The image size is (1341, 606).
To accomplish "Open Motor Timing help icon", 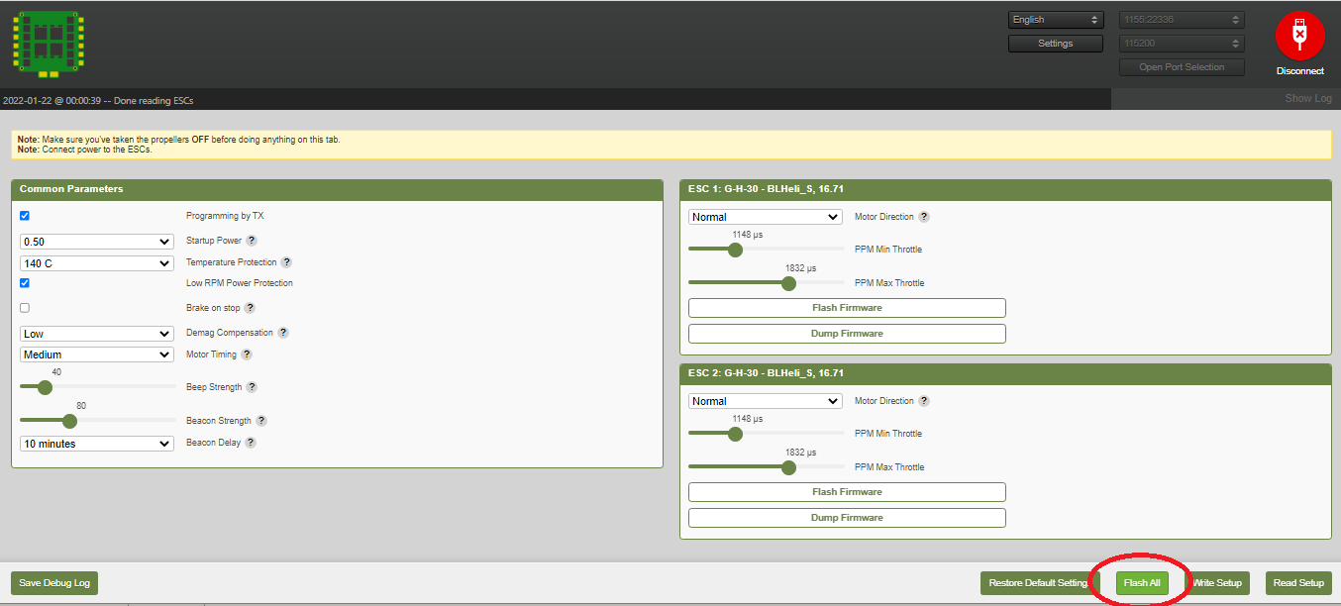I will tap(247, 354).
